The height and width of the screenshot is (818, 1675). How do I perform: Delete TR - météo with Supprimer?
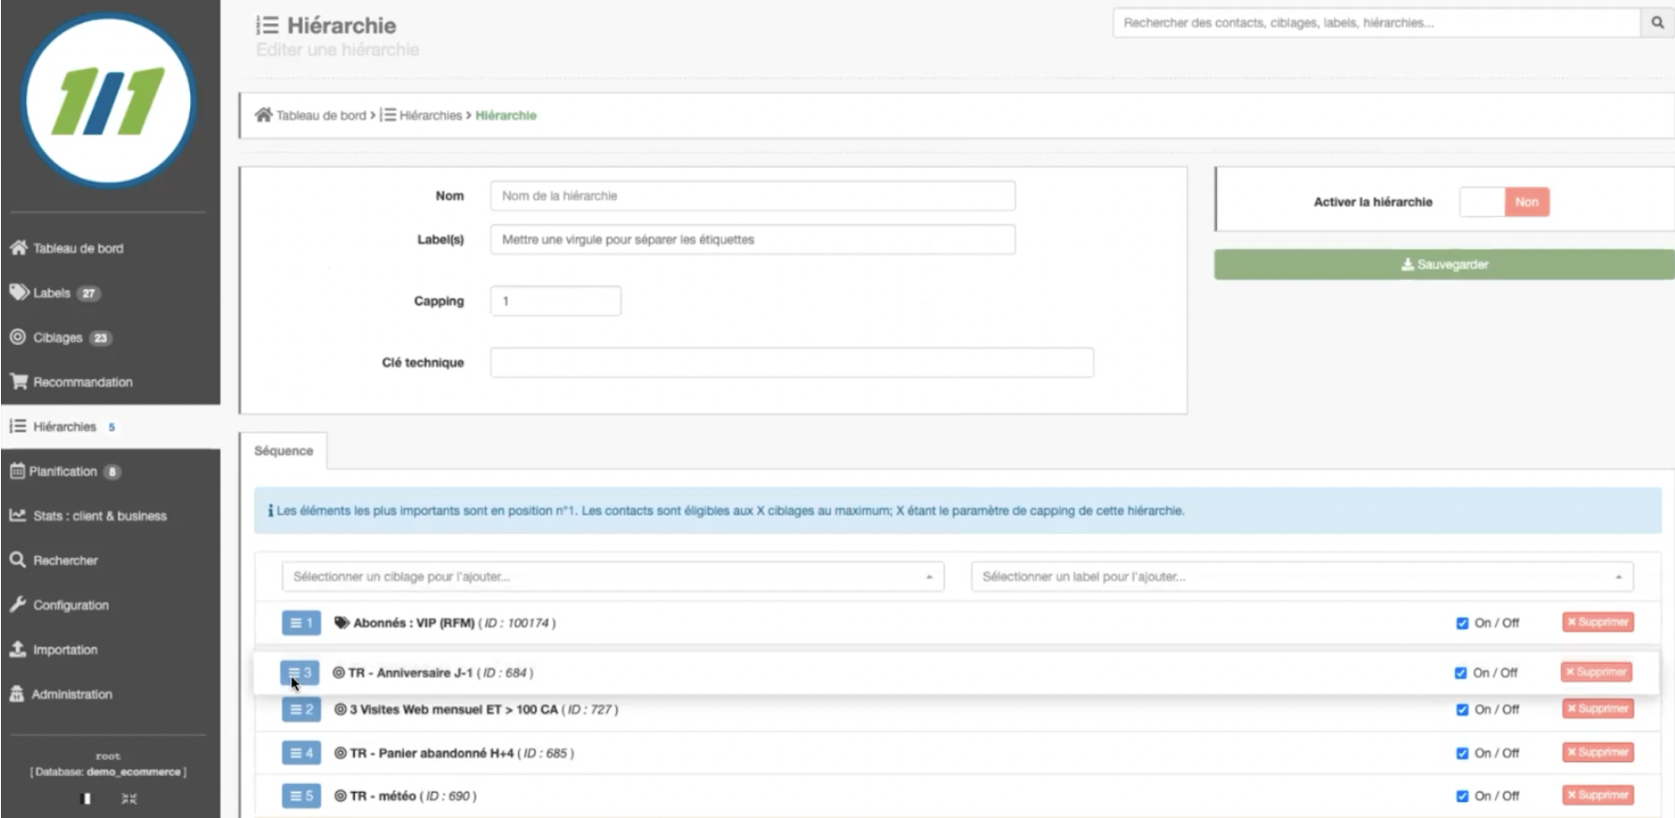pos(1598,796)
